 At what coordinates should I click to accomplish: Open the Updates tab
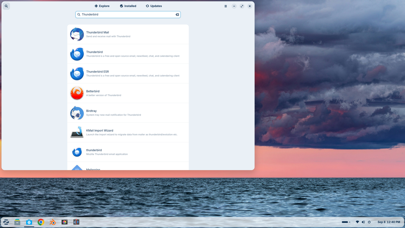tap(154, 6)
